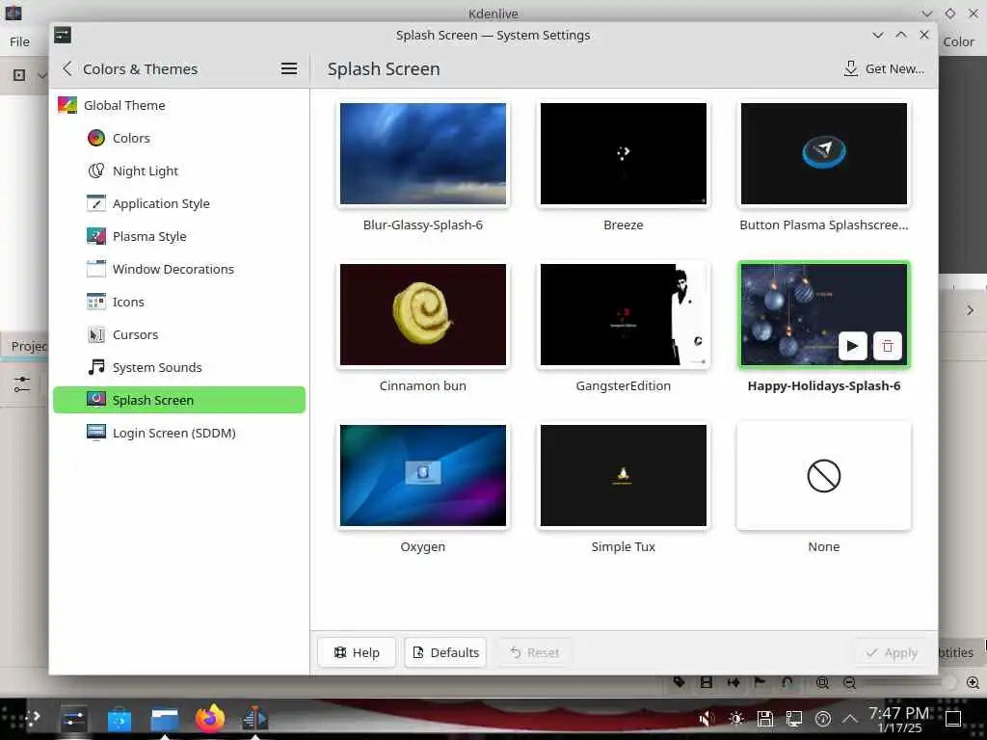Viewport: 987px width, 740px height.
Task: Open Kdenlive layout dropdown arrow
Action: pos(41,75)
